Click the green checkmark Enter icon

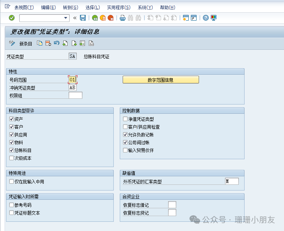(x=12, y=18)
